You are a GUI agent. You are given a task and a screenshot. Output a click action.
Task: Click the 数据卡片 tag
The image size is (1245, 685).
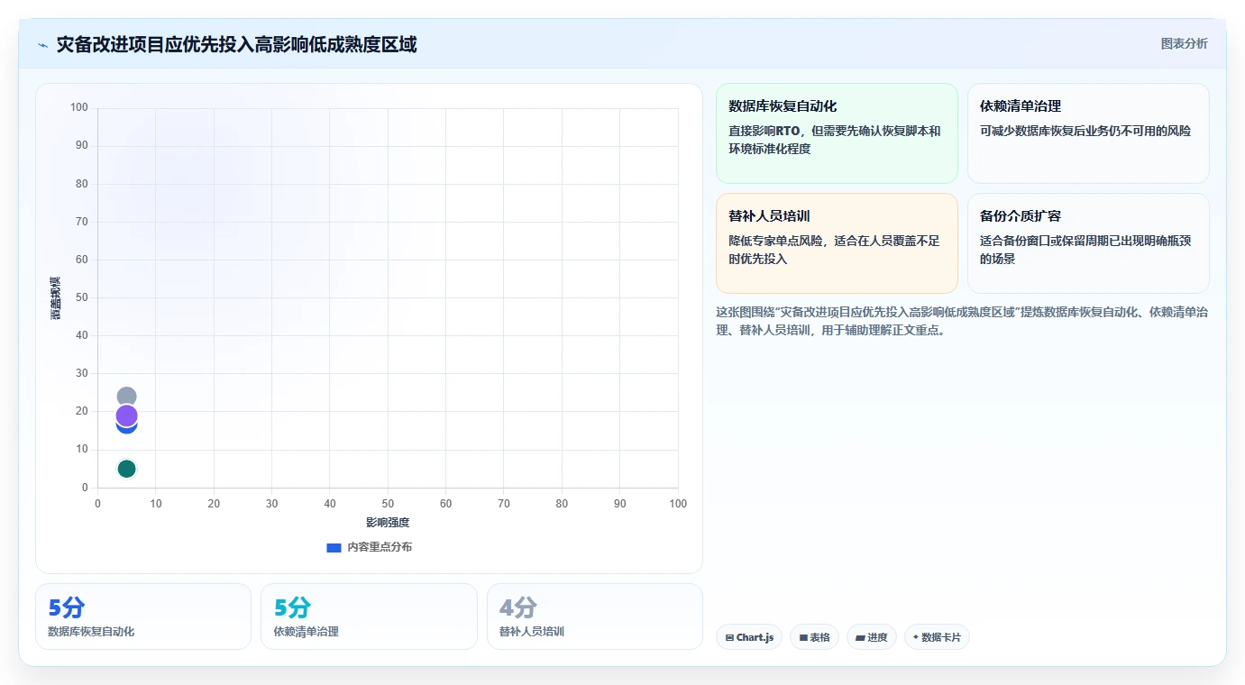[x=937, y=637]
